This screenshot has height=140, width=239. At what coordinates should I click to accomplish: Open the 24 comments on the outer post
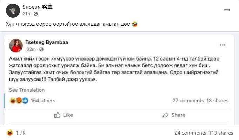click(190, 133)
